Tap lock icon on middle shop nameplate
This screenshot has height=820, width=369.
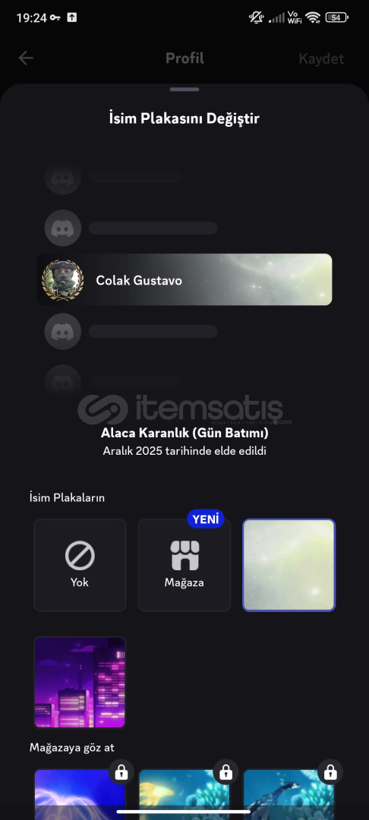pyautogui.click(x=225, y=772)
